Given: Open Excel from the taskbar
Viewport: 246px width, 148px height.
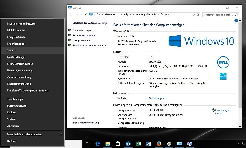Looking at the screenshot, I should pos(138,144).
